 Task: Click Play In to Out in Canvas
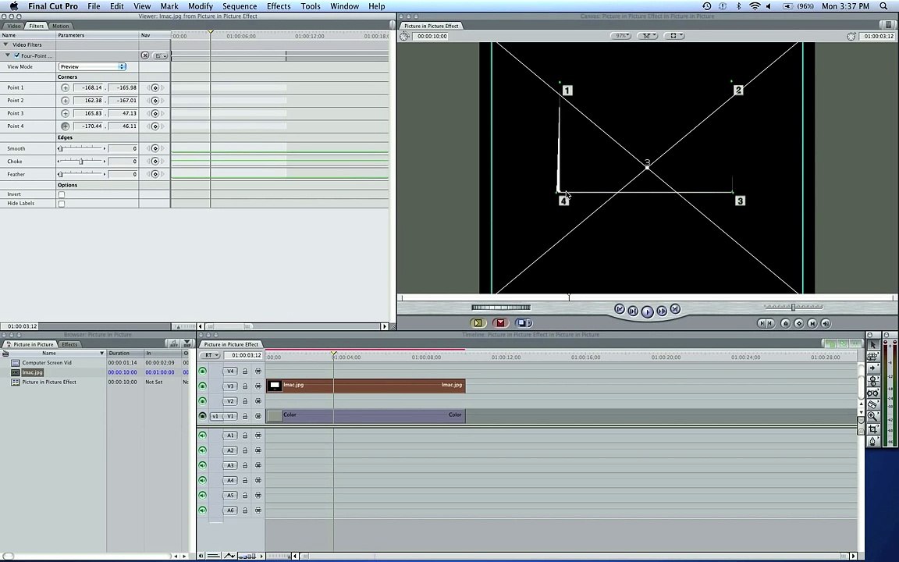click(x=633, y=311)
